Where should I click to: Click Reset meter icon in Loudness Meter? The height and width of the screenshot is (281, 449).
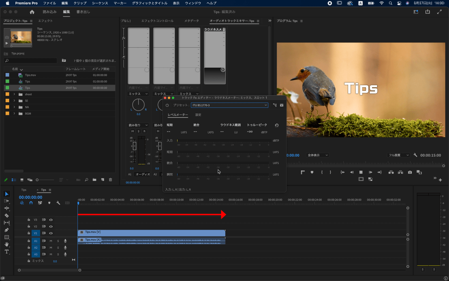click(276, 125)
